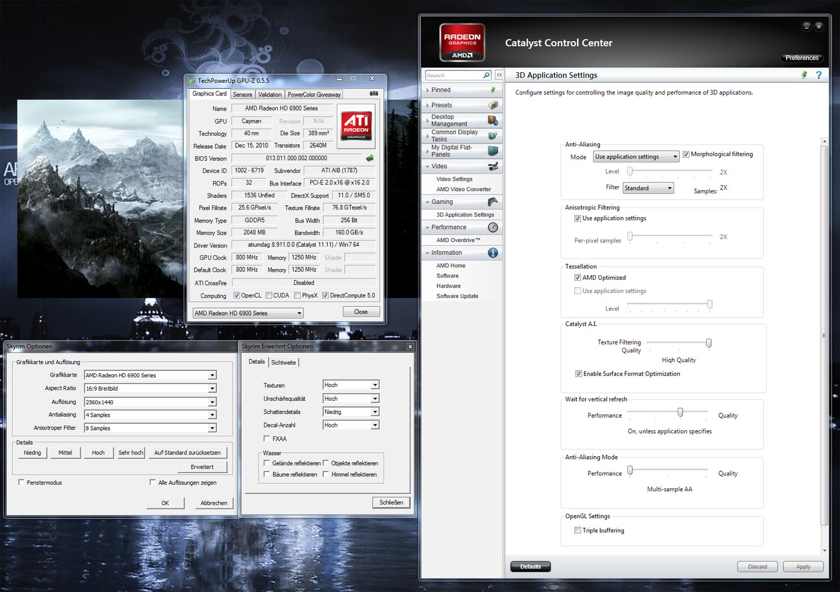Click the search magnifier icon
840x592 pixels.
(x=486, y=75)
